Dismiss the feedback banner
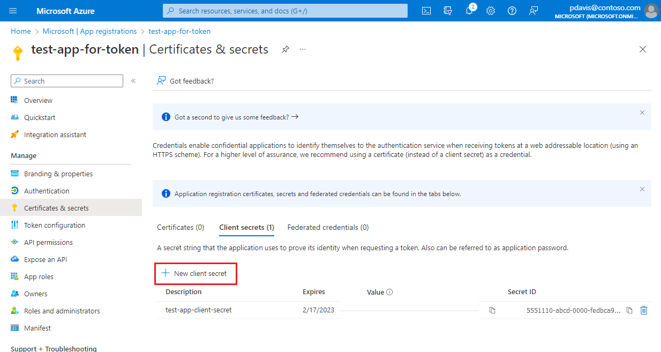Image resolution: width=661 pixels, height=352 pixels. coord(642,113)
